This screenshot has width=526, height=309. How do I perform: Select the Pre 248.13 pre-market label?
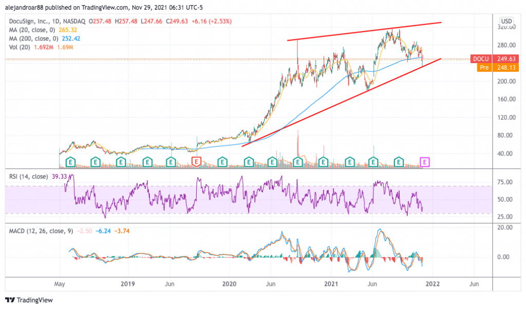click(x=498, y=67)
